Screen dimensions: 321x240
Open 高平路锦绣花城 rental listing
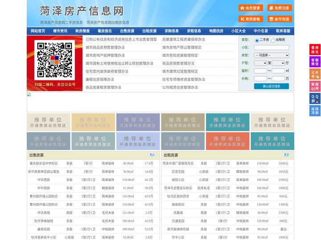(178, 229)
